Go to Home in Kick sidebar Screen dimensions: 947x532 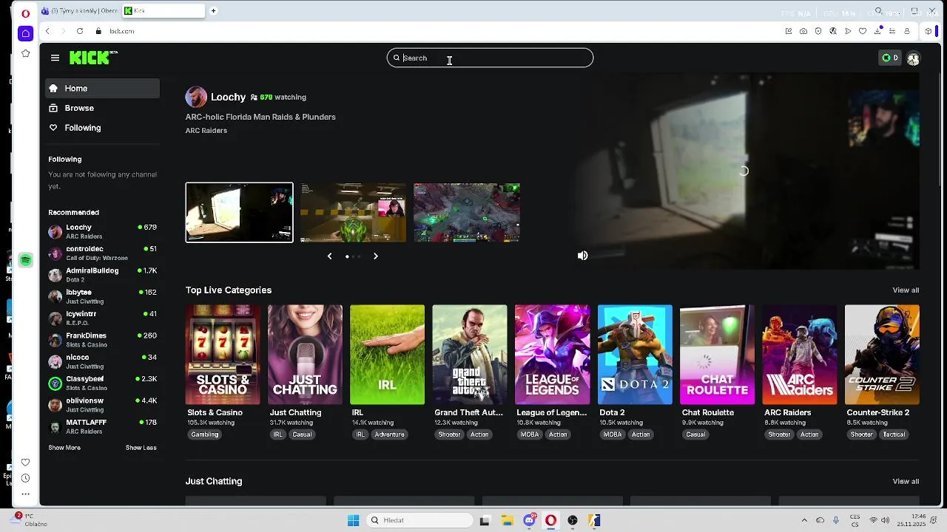coord(102,88)
